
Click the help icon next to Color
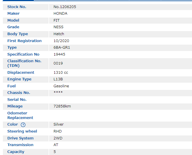pyautogui.click(x=23, y=125)
